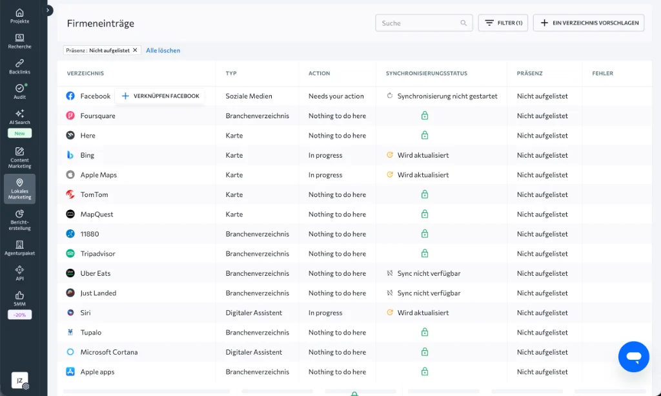Open the SMM section
661x396 pixels.
tap(19, 298)
